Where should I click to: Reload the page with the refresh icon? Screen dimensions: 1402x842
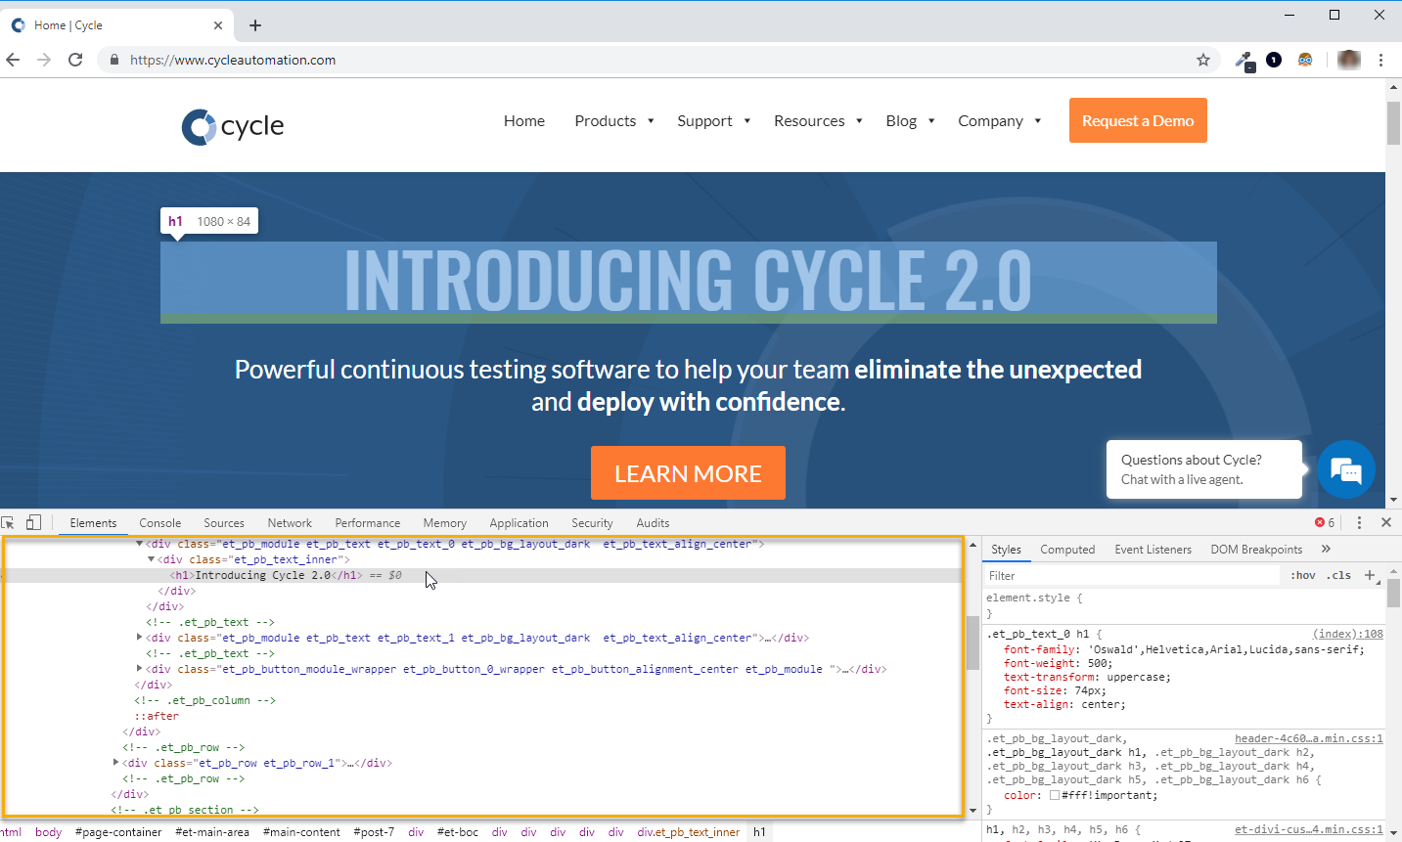75,60
